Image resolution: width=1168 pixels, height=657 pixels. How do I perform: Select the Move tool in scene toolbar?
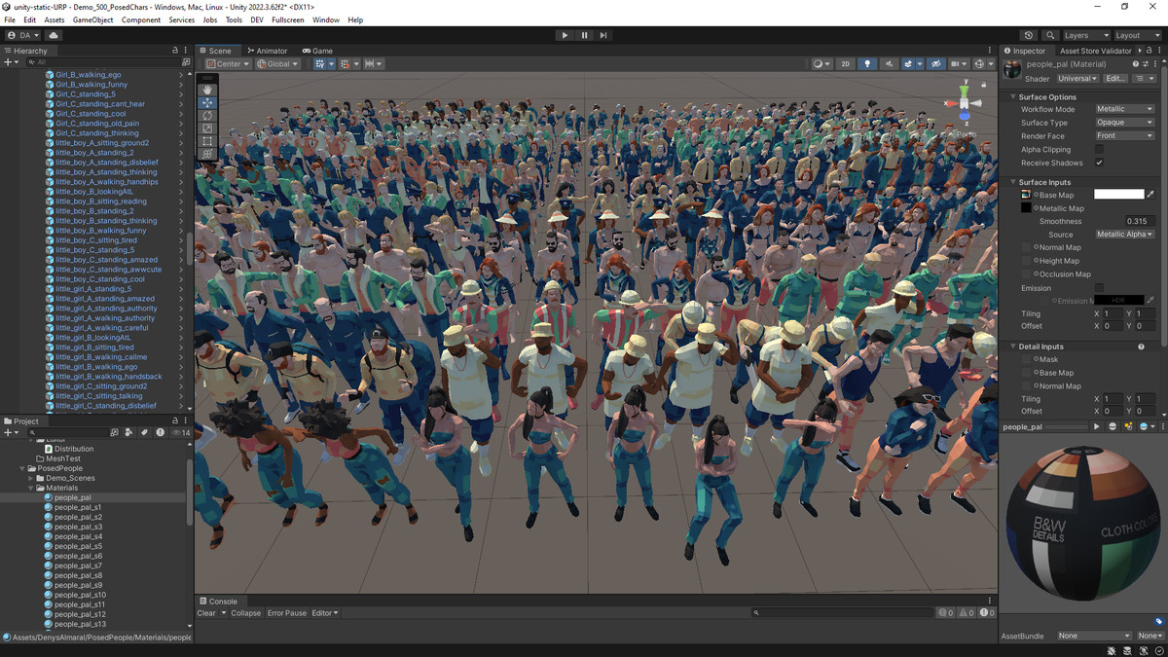(207, 102)
